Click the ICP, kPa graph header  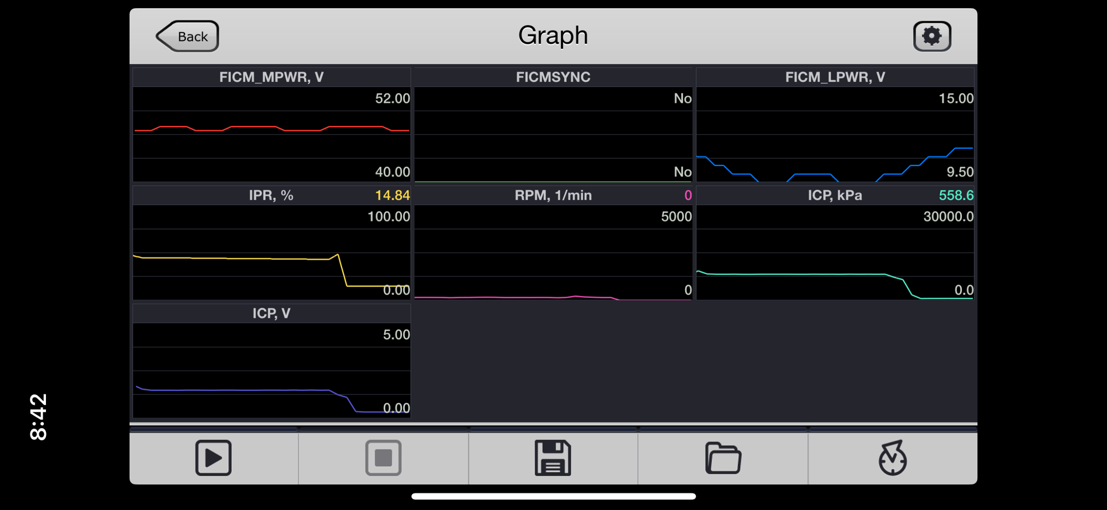click(x=835, y=195)
